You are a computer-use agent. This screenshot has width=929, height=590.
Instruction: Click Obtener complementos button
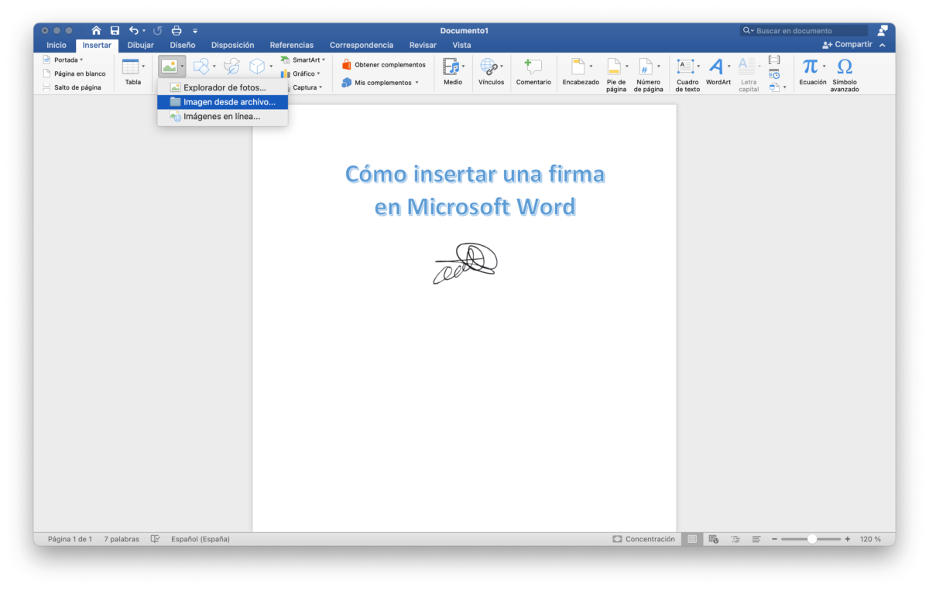[x=384, y=65]
